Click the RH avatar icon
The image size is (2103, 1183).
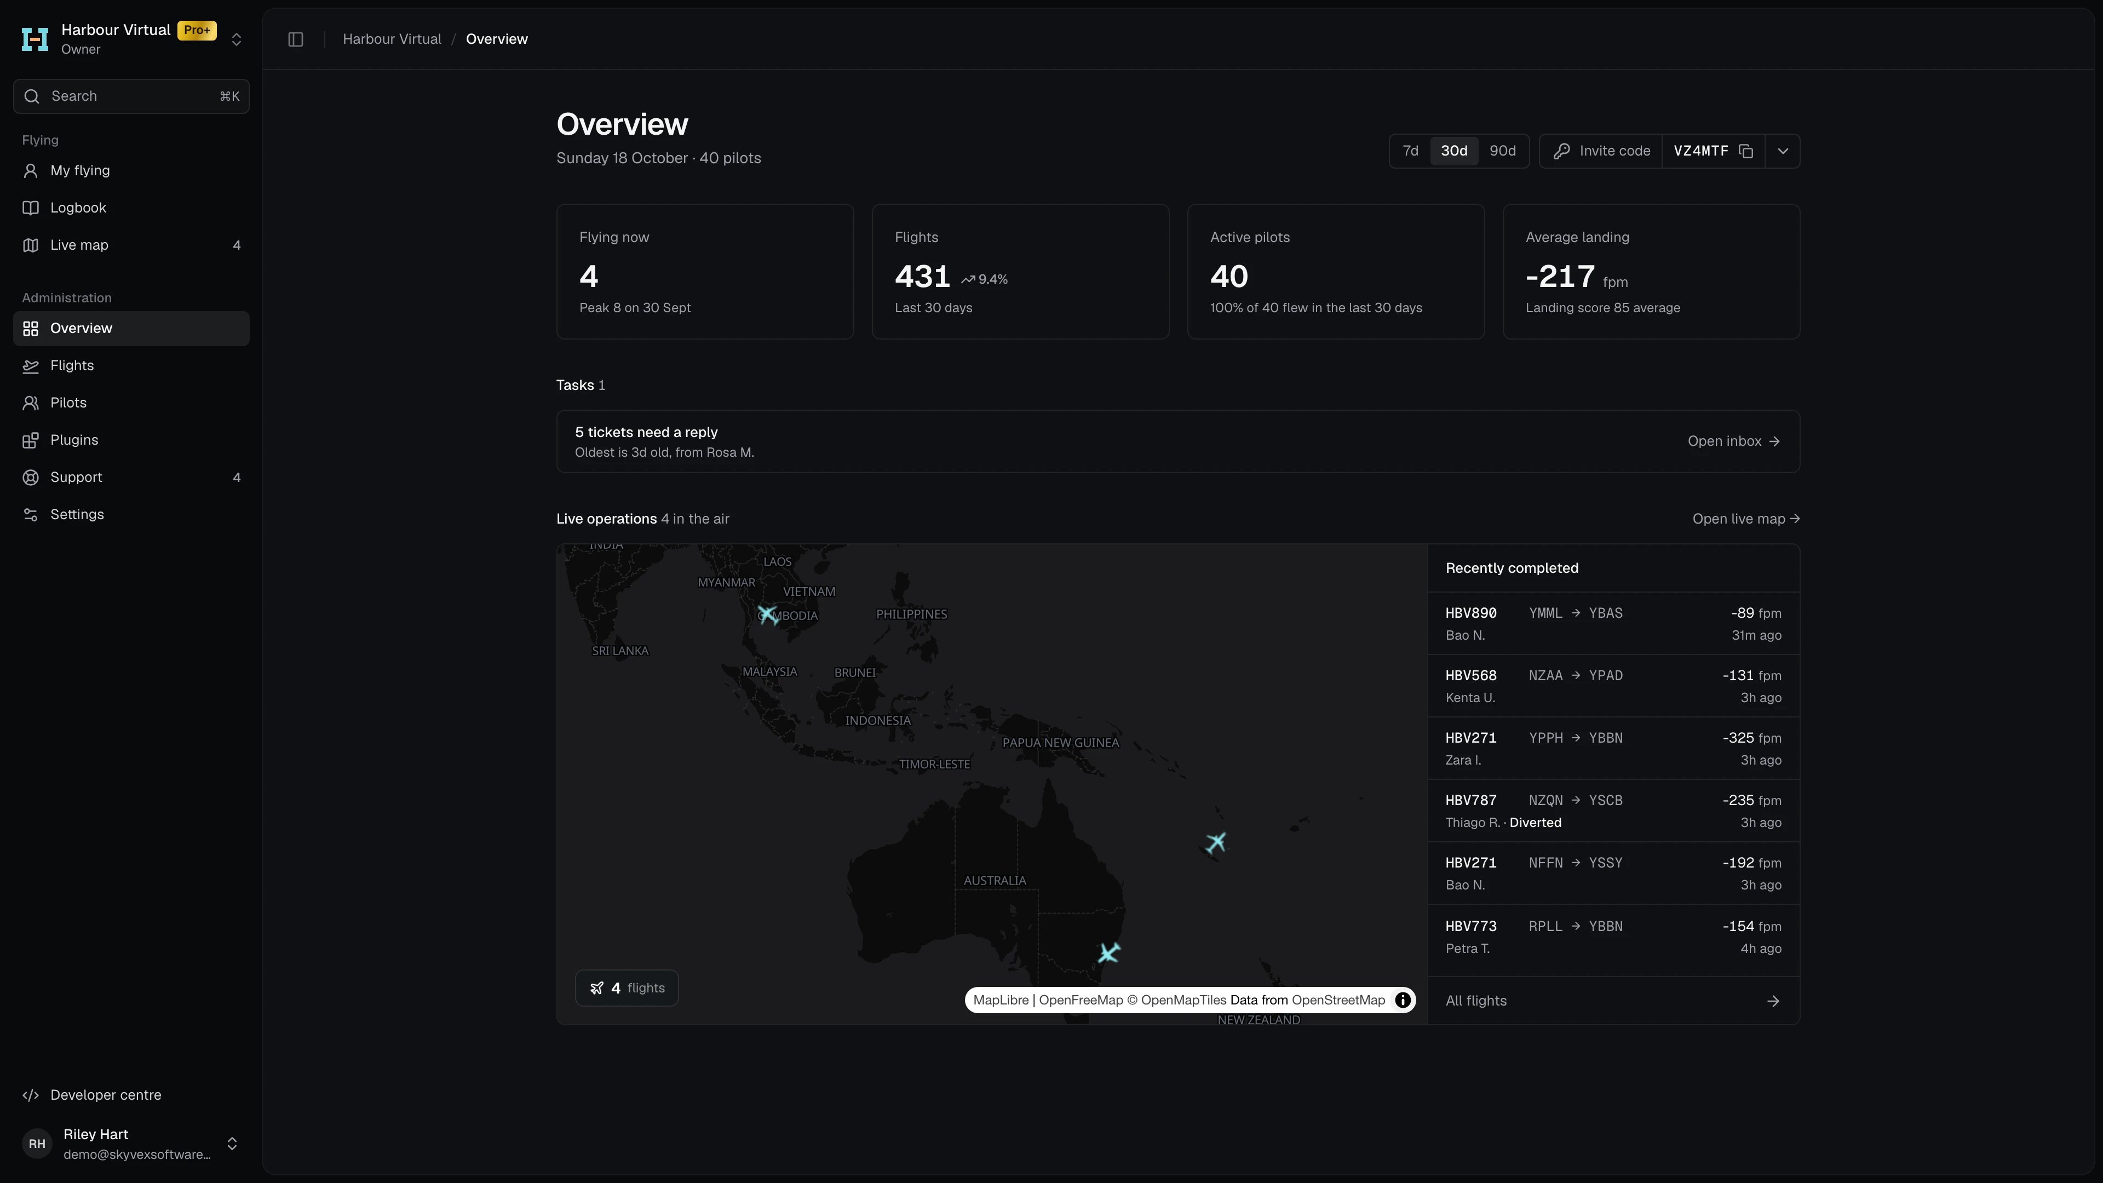(37, 1144)
